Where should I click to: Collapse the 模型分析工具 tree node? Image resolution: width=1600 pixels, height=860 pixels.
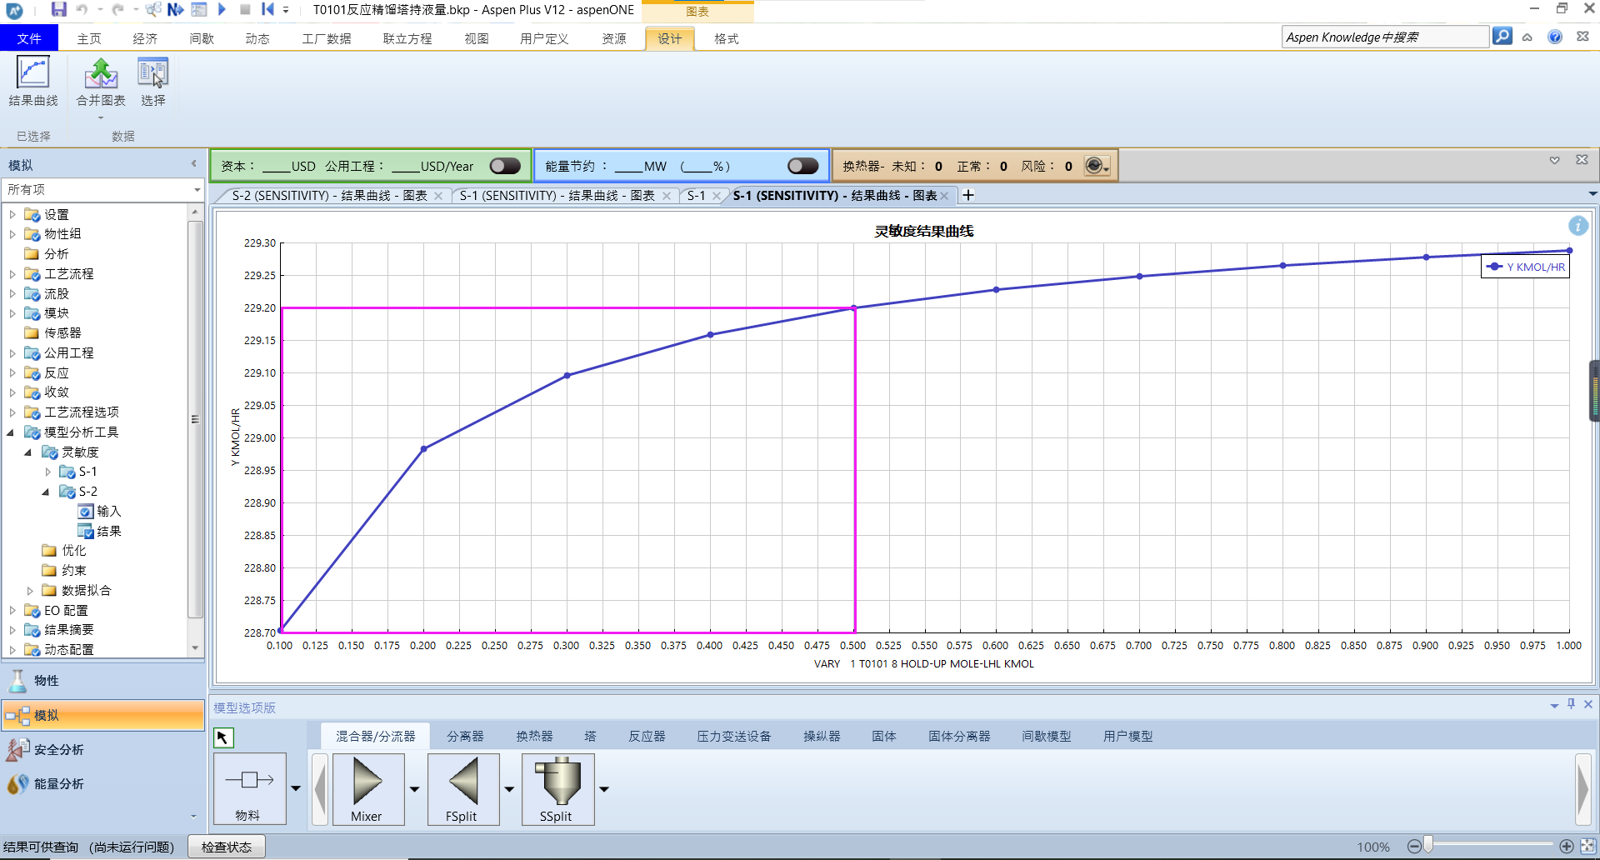point(11,432)
